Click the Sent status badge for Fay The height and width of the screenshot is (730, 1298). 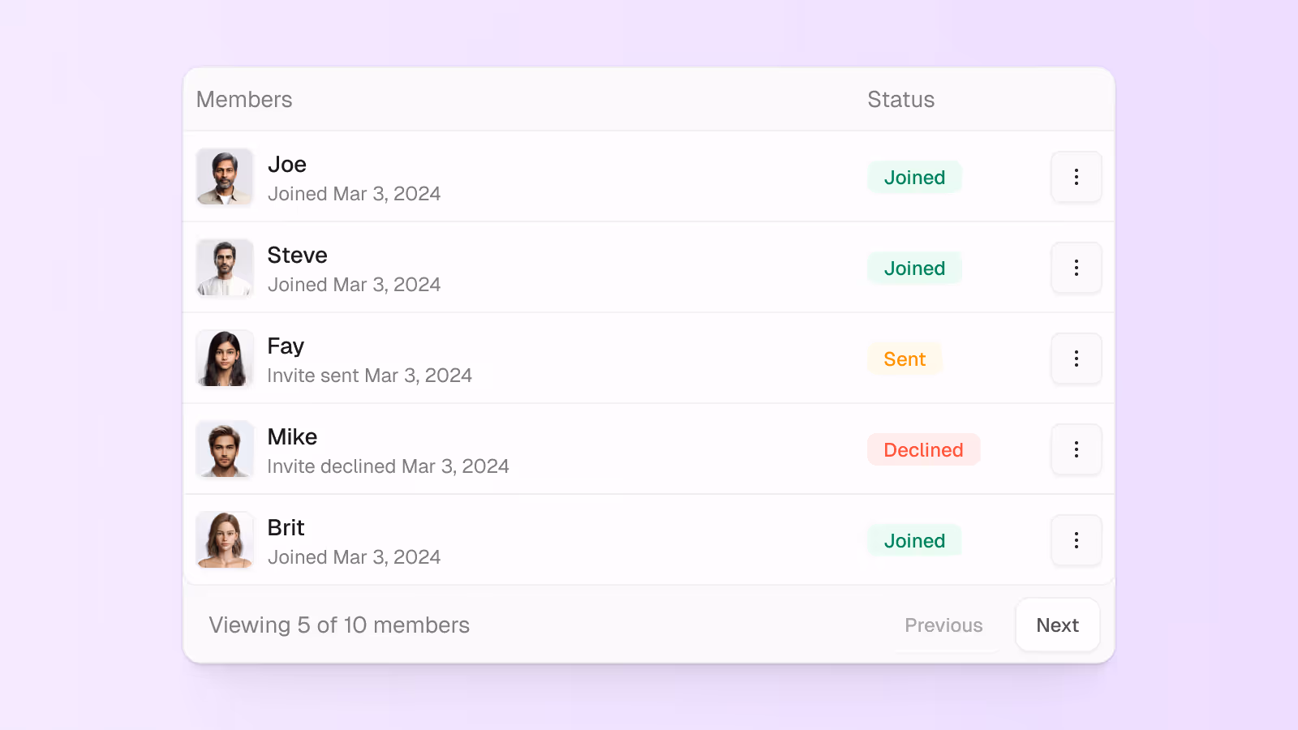point(905,359)
